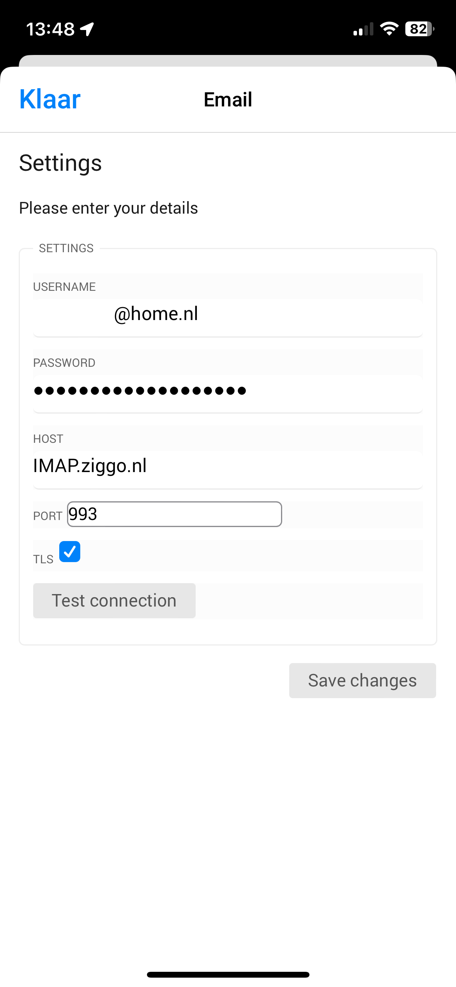Tap the HOST field label

pyautogui.click(x=48, y=439)
